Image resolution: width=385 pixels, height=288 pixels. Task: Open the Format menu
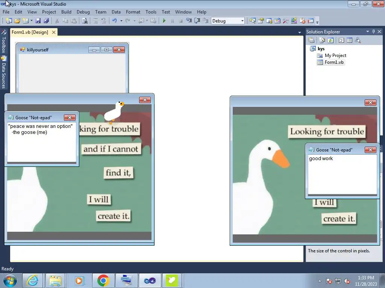click(133, 12)
